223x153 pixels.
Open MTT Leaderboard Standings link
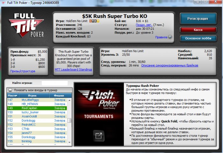tap(73, 70)
